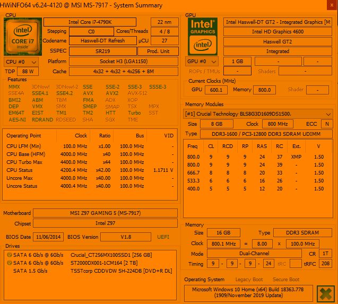This screenshot has width=338, height=304.
Task: Click the SSPEC SR219 field
Action: (103, 51)
